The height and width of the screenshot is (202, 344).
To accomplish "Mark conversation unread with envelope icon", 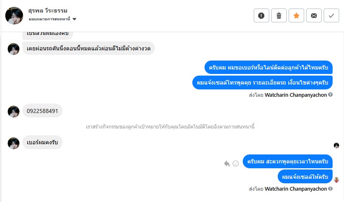I will (314, 15).
